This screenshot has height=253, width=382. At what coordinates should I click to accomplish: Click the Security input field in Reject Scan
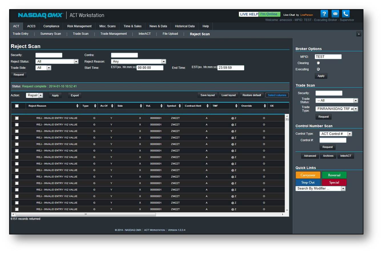[49, 55]
